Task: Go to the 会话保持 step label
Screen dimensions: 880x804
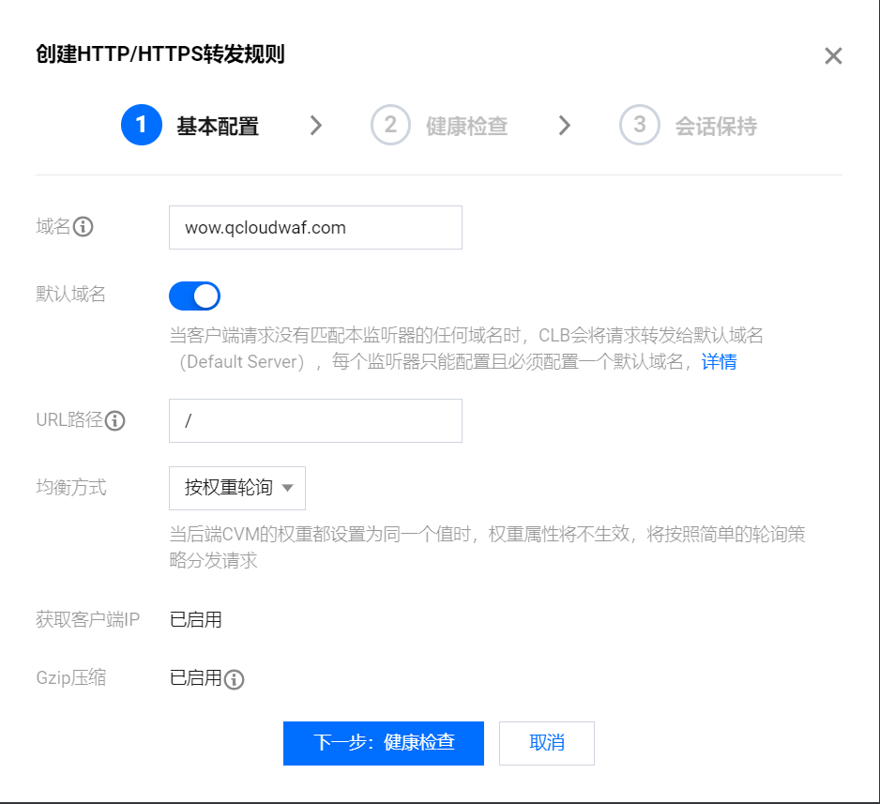Action: (x=716, y=127)
